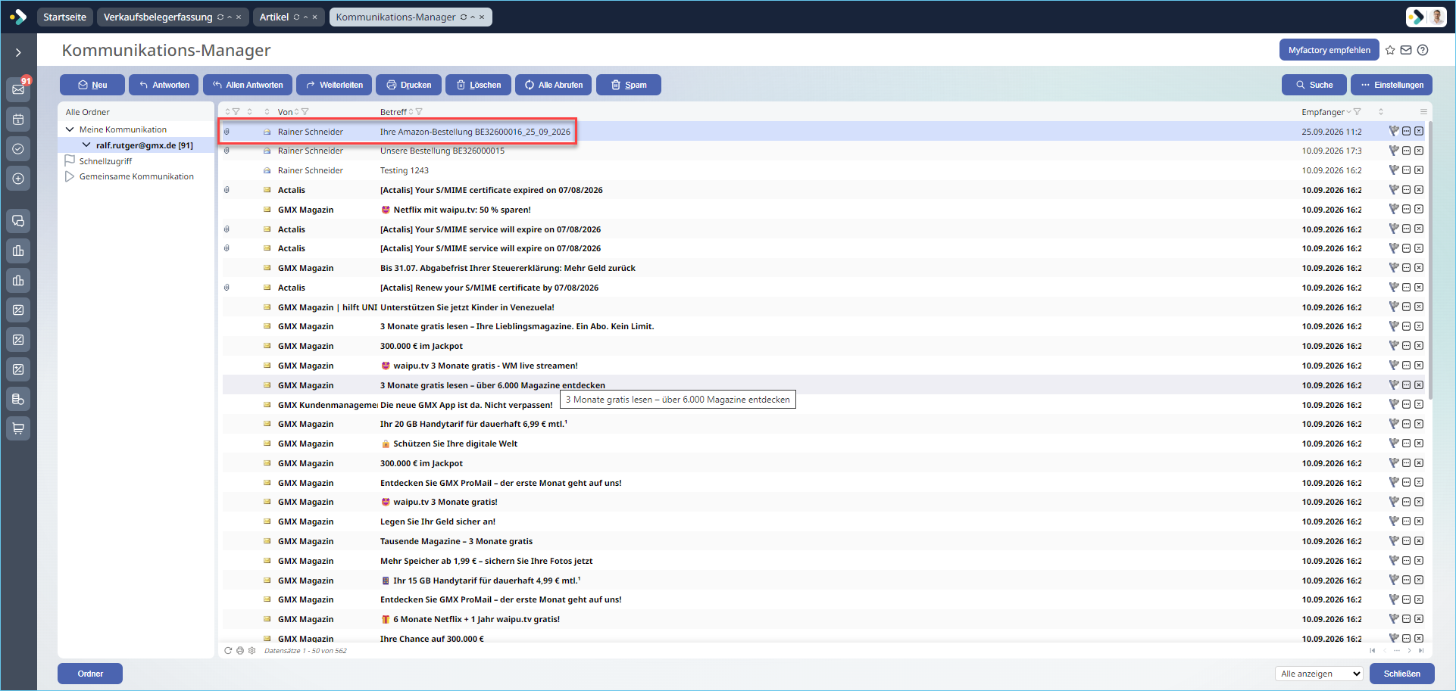
Task: Click the Ordner button
Action: coord(90,674)
